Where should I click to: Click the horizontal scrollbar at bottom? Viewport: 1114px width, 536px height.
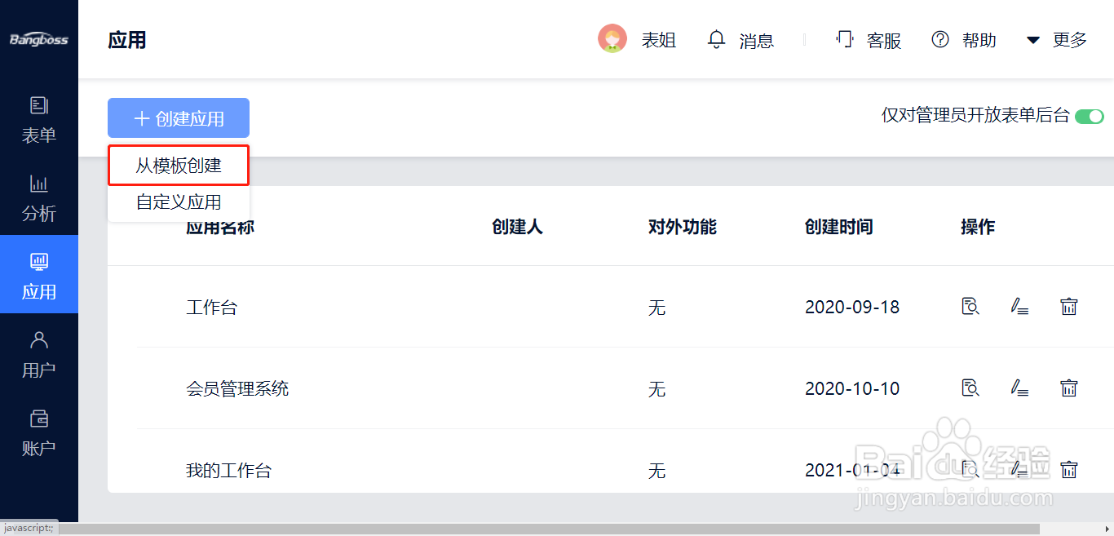point(547,529)
